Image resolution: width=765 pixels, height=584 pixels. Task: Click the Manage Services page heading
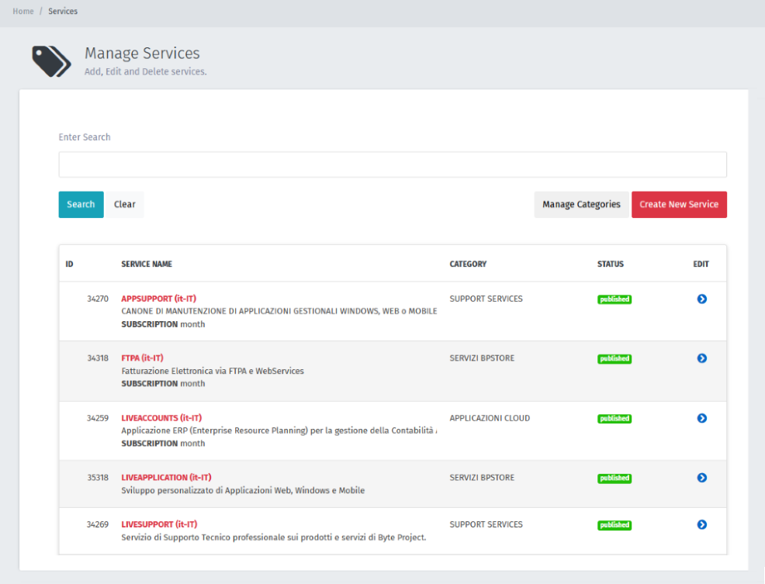[142, 54]
